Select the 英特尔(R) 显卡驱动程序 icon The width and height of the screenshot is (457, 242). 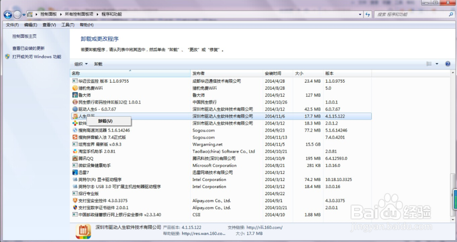[75, 179]
